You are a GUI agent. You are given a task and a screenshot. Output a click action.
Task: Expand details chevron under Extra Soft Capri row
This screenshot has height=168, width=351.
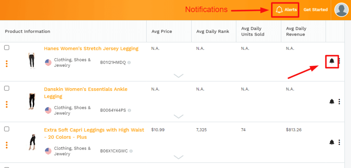(x=179, y=157)
